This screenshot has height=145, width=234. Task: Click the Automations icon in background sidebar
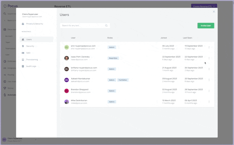(x=5, y=95)
